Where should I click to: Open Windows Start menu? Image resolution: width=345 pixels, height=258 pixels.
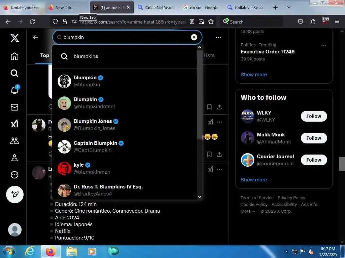point(9,252)
